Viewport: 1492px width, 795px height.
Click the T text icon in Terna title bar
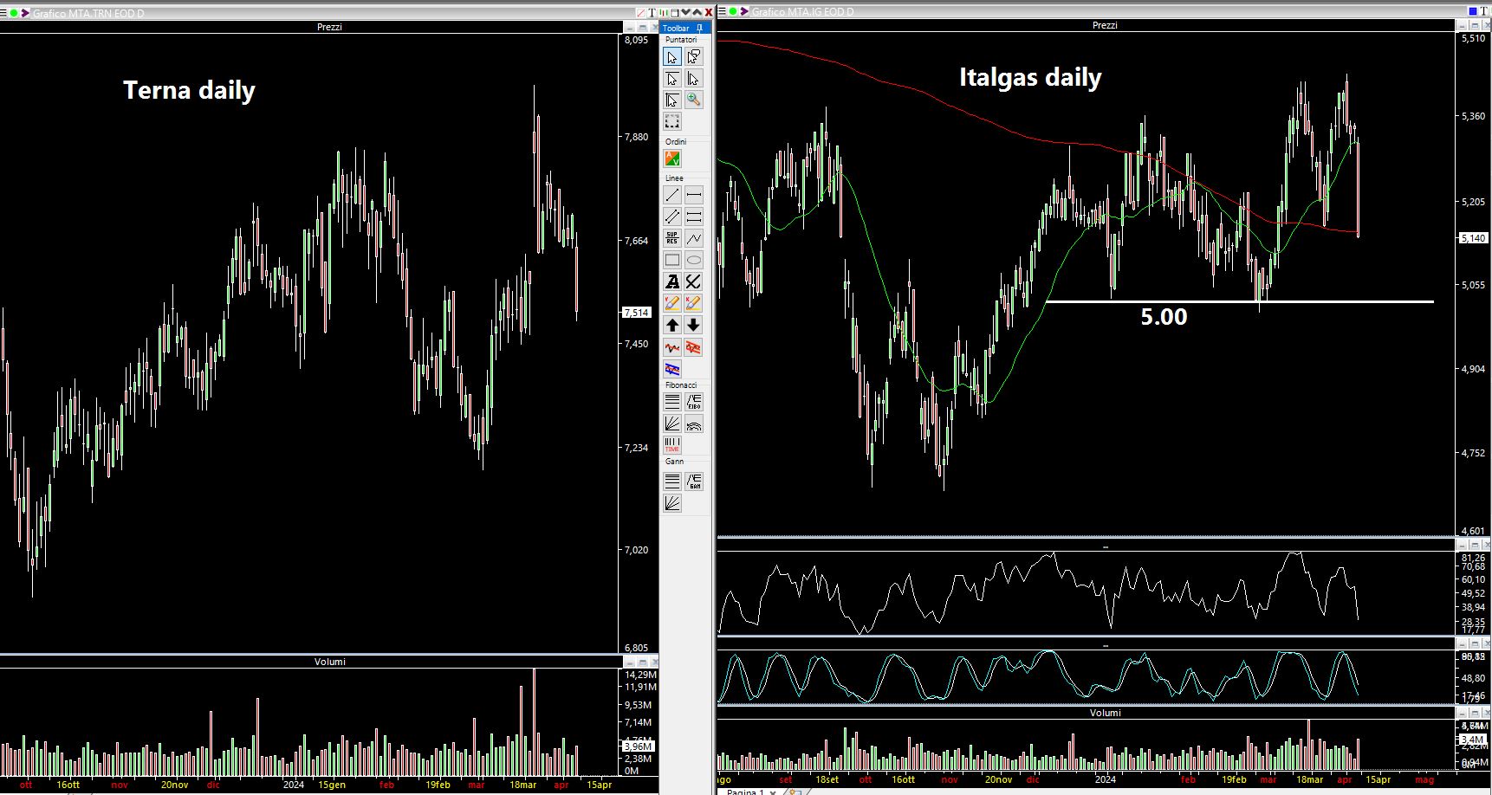click(x=652, y=12)
